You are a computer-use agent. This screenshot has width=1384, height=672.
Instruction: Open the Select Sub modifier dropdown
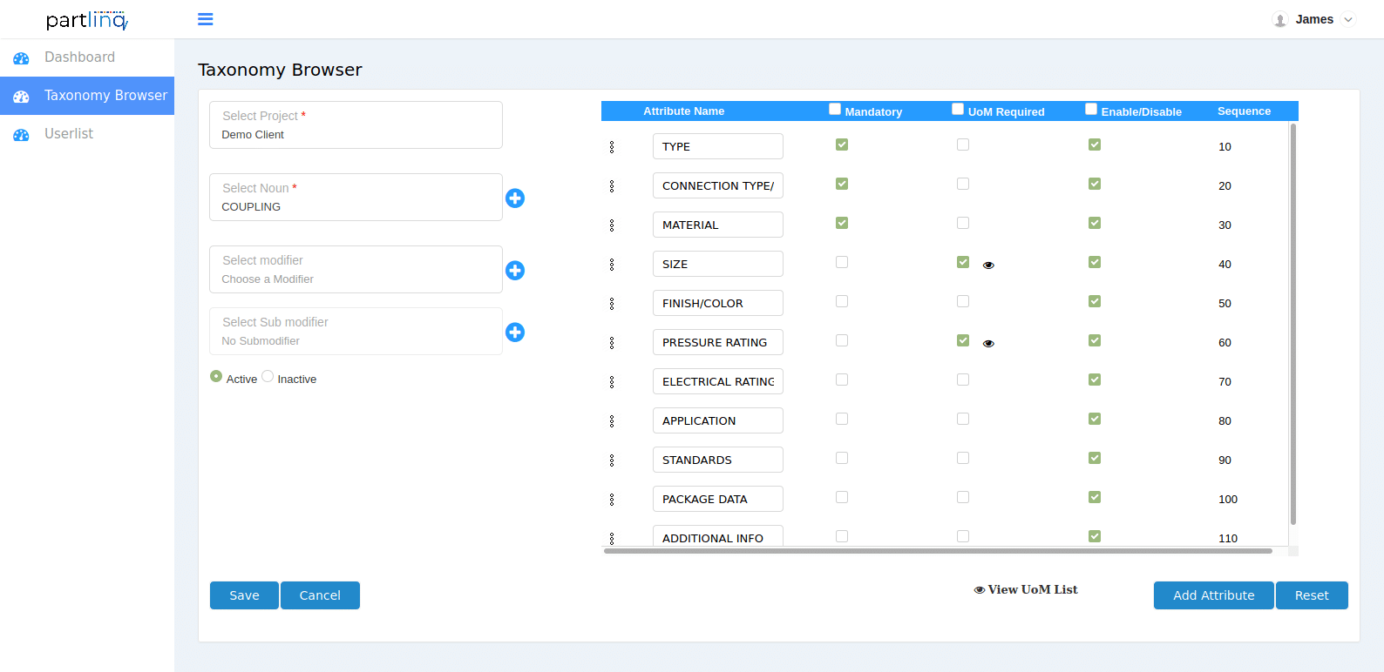(356, 331)
